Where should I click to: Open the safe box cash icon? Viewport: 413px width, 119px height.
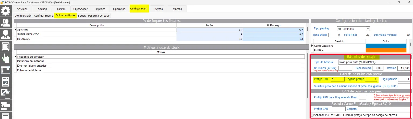coord(6,46)
